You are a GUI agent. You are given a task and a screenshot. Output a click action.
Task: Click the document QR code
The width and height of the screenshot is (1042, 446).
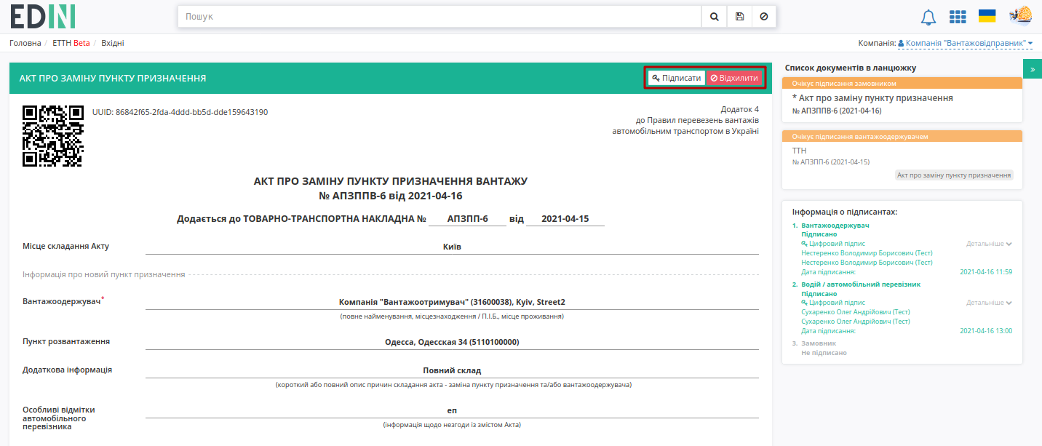[52, 135]
